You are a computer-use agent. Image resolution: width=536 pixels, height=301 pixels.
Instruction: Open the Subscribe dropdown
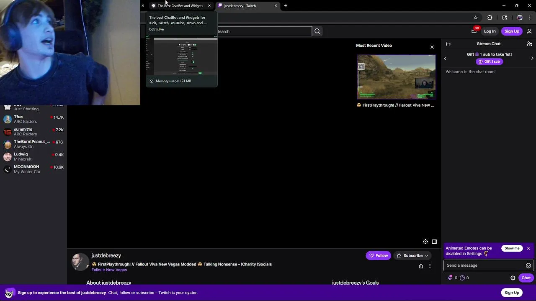point(412,255)
